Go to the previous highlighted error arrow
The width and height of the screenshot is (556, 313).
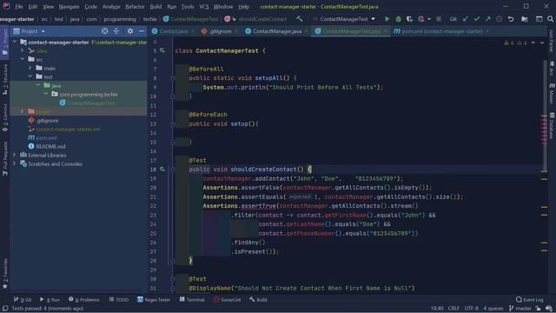(533, 43)
